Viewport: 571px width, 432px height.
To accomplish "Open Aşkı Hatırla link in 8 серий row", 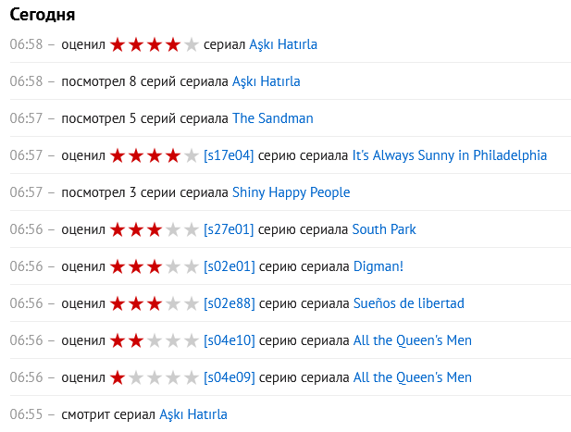I will pyautogui.click(x=267, y=81).
